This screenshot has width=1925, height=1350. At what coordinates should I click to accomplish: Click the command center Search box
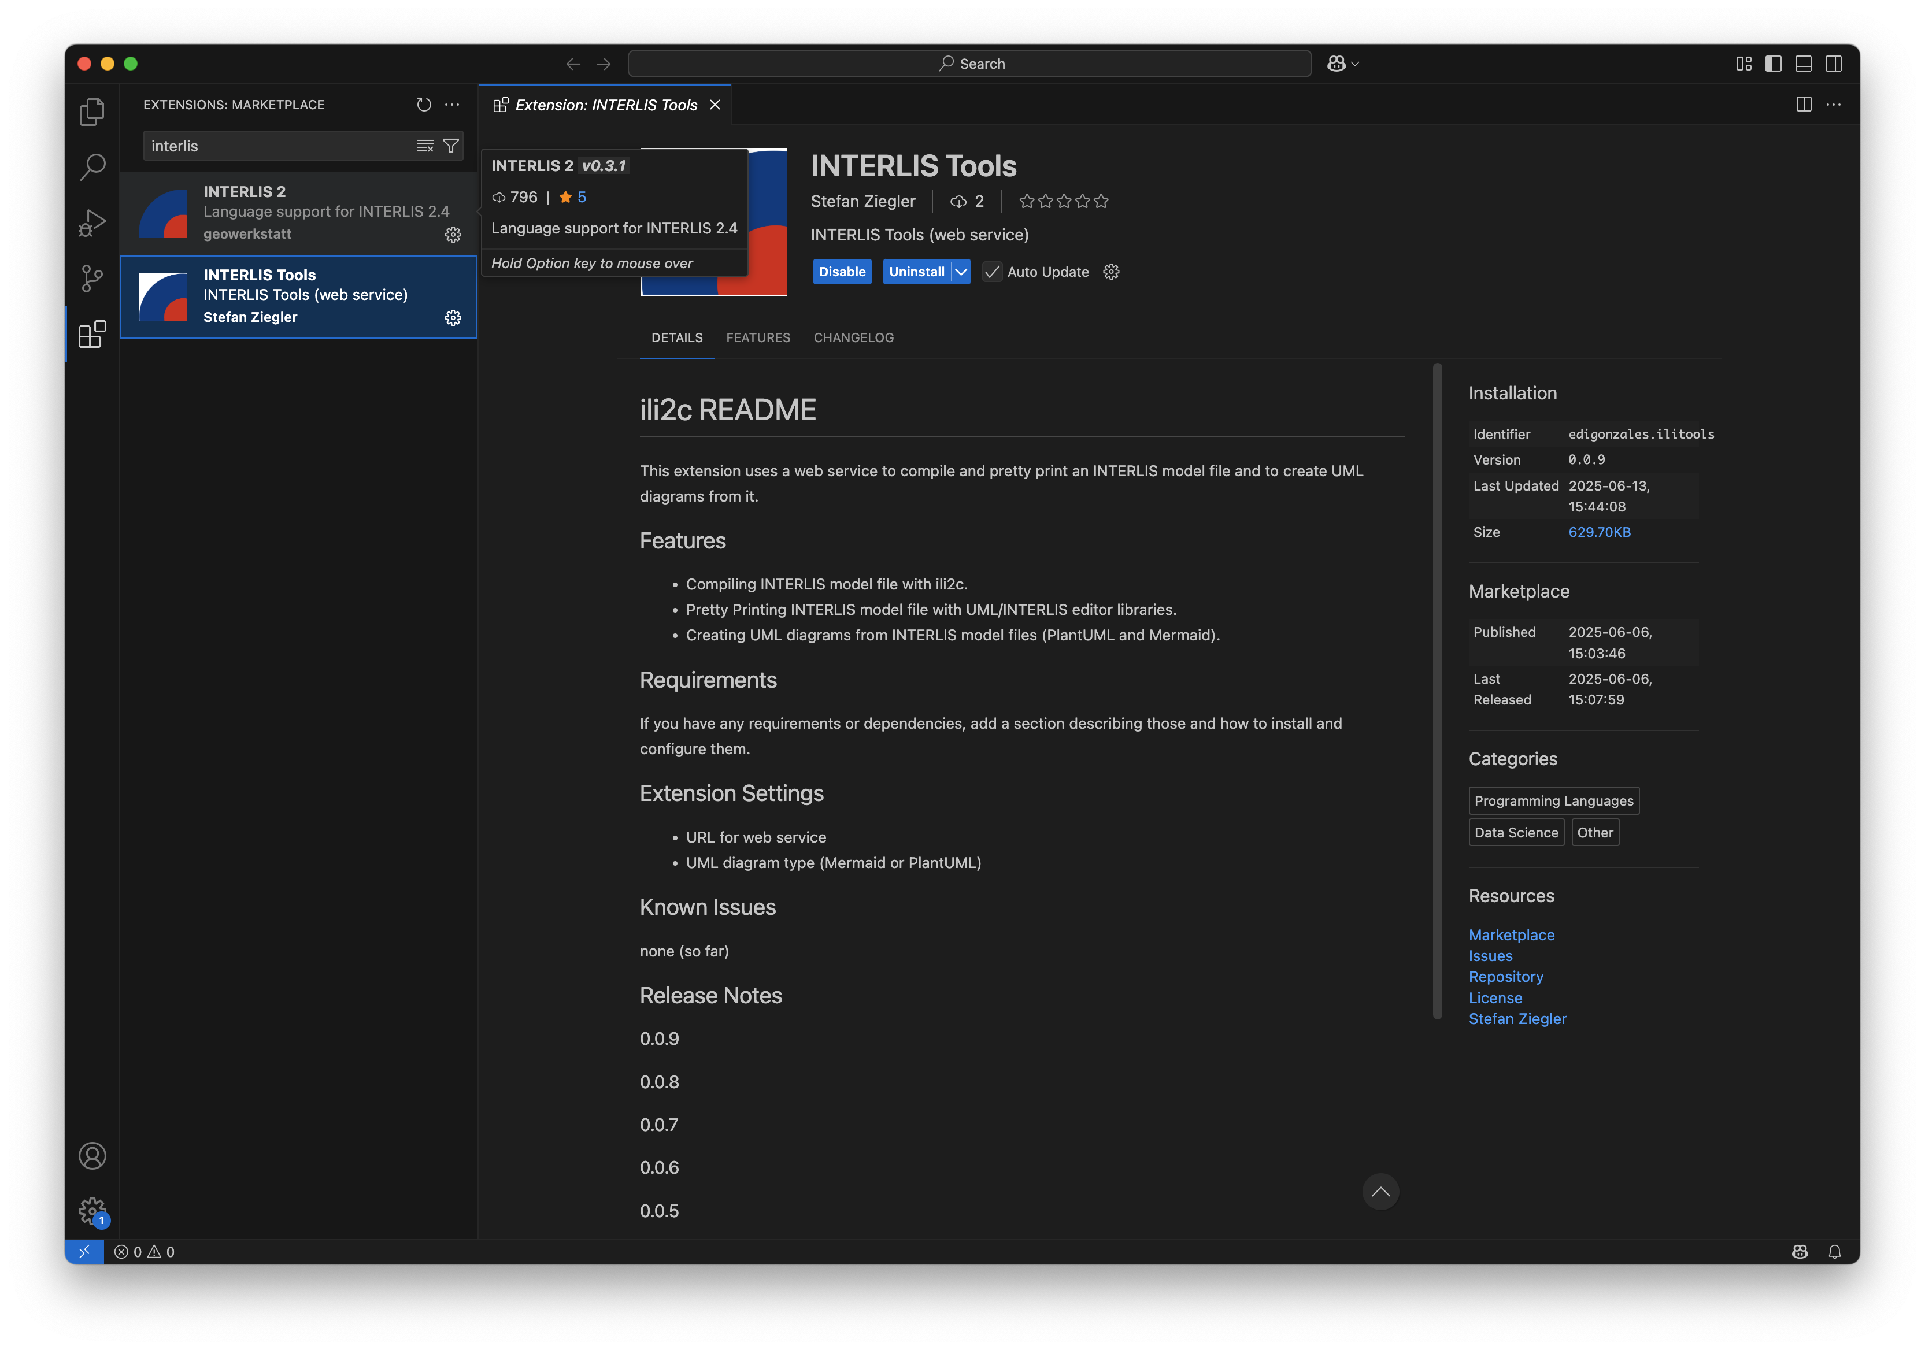969,64
